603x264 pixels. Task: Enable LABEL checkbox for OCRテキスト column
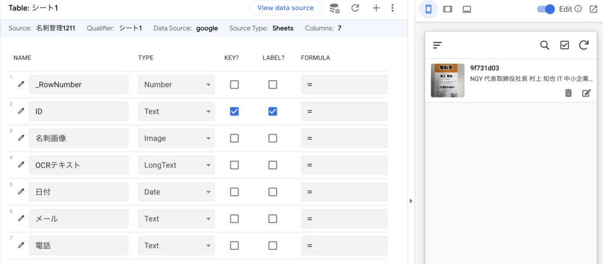pyautogui.click(x=273, y=165)
